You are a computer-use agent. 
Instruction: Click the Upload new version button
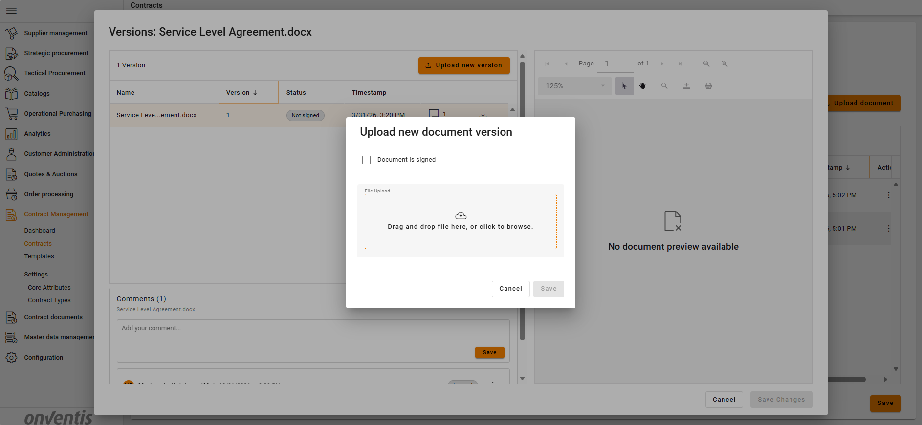463,65
